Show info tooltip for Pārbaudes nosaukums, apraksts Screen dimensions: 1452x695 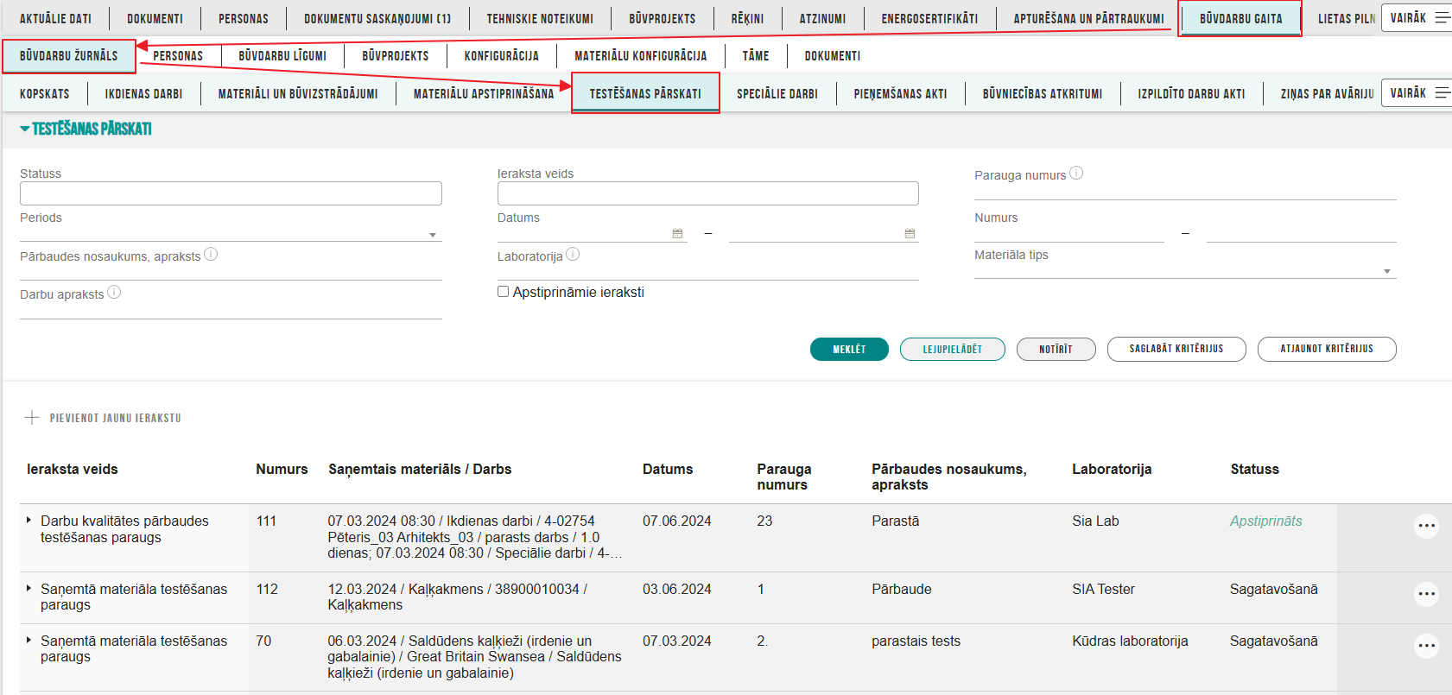click(211, 254)
